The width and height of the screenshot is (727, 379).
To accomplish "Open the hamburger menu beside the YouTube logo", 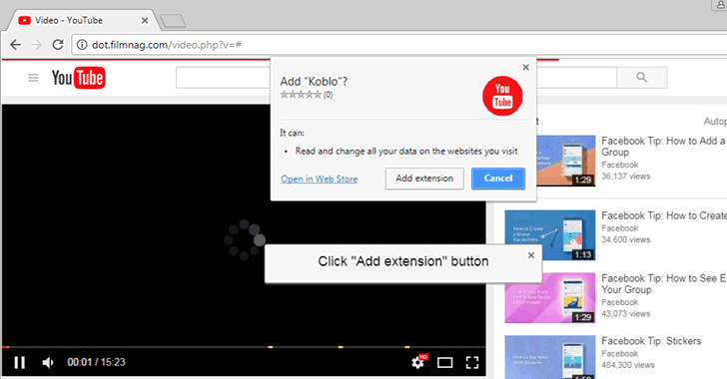I will coord(33,78).
